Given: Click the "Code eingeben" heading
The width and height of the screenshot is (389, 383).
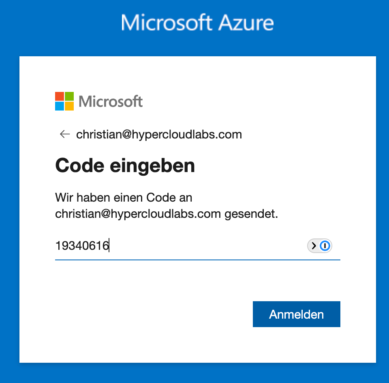Looking at the screenshot, I should tap(125, 166).
